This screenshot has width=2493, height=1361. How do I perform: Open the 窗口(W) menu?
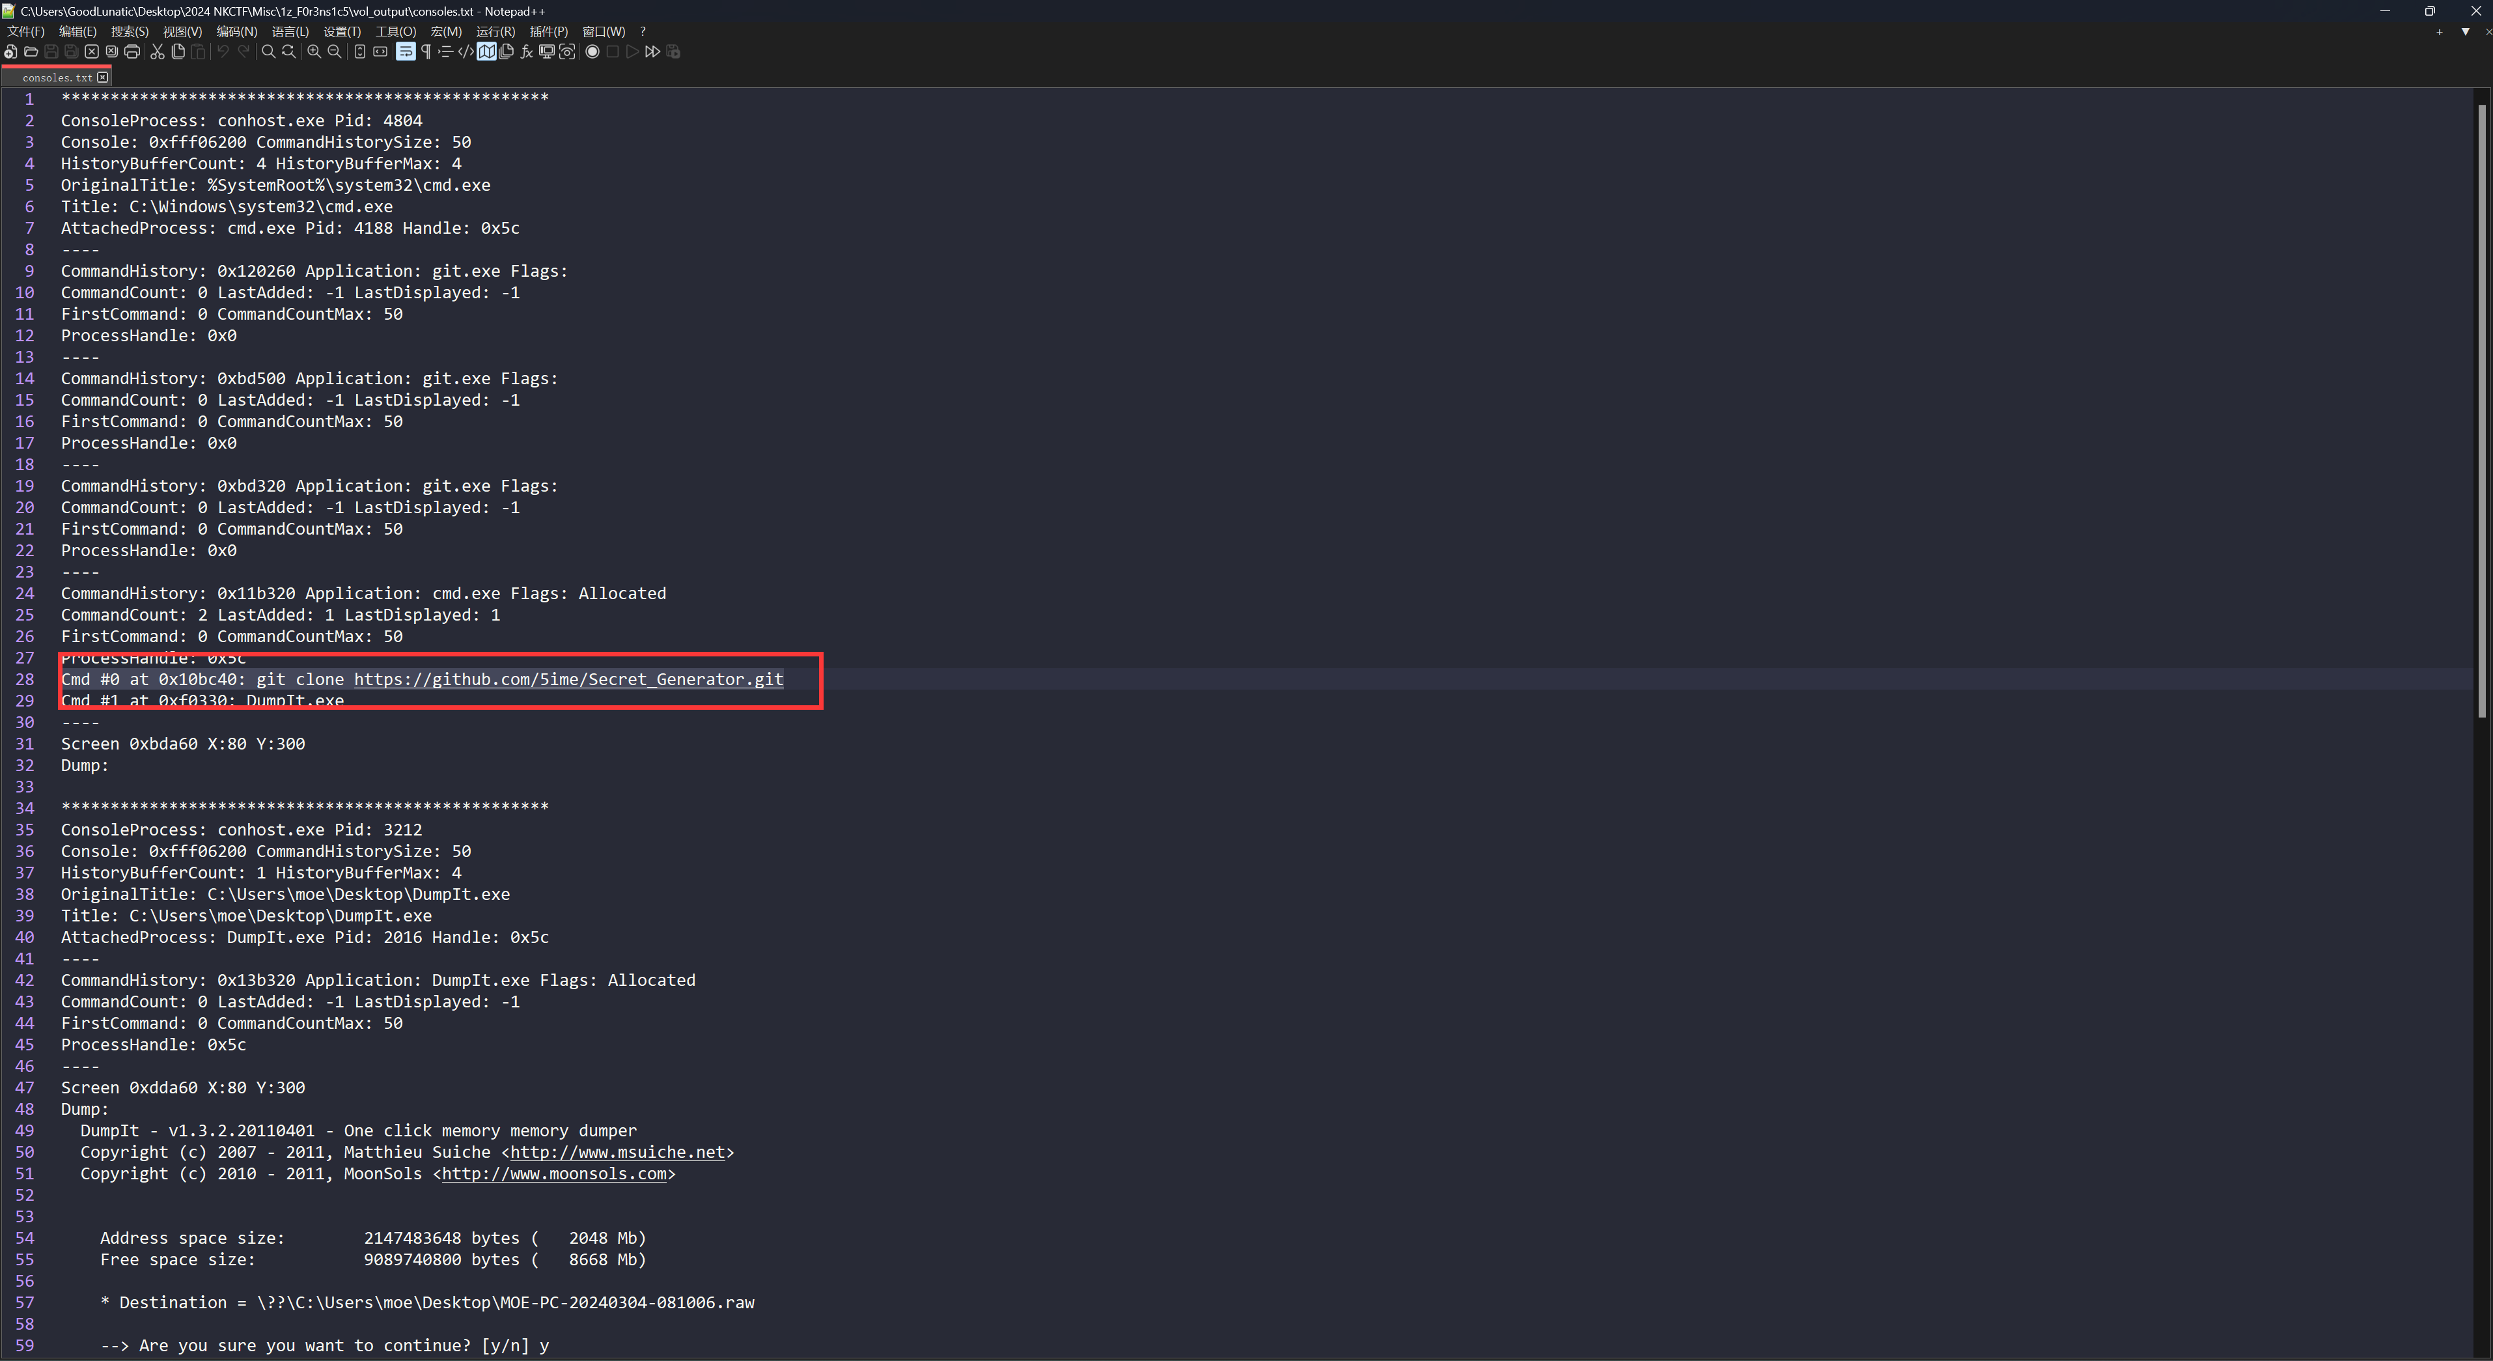[x=604, y=32]
